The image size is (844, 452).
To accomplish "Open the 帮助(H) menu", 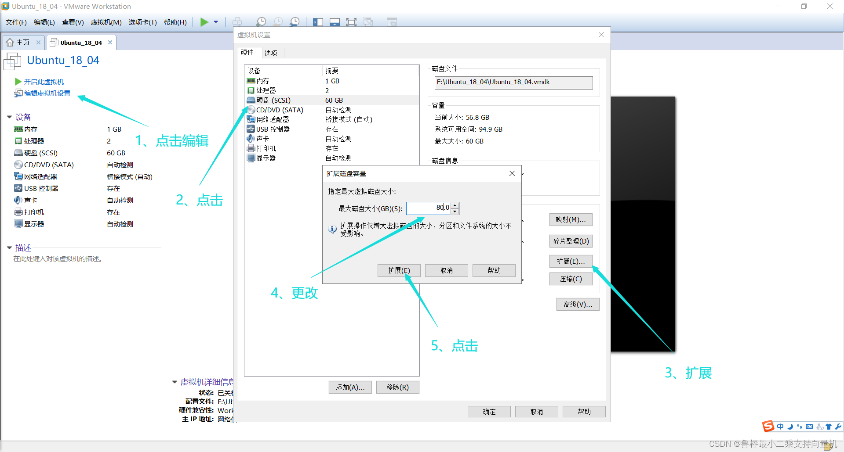I will 175,22.
